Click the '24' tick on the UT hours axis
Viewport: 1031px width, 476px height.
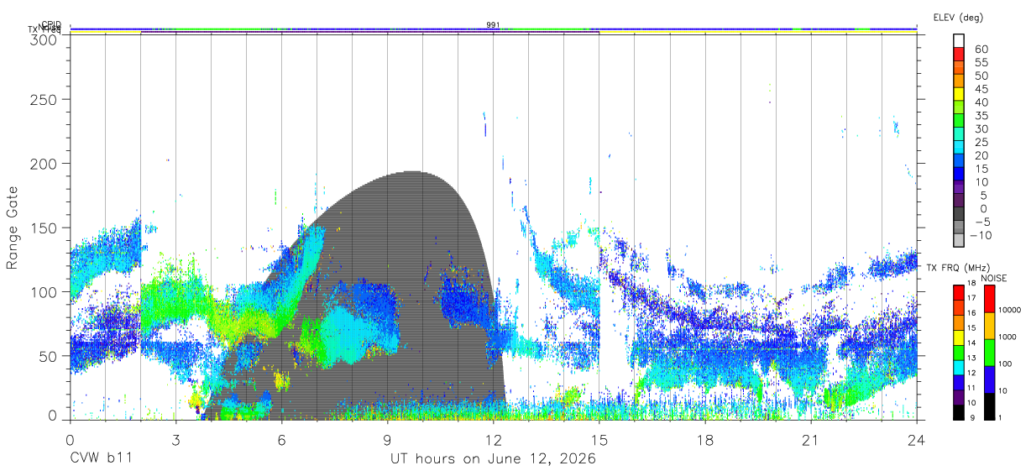coord(917,439)
